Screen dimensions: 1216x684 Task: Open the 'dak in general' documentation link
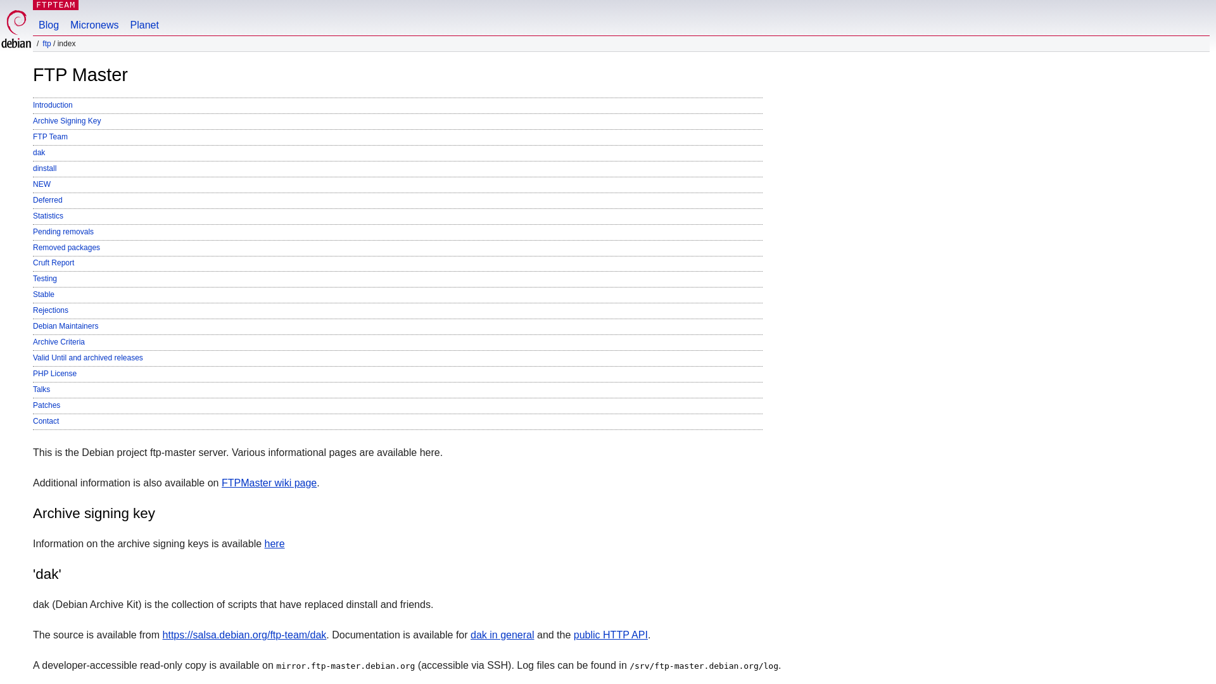click(502, 635)
